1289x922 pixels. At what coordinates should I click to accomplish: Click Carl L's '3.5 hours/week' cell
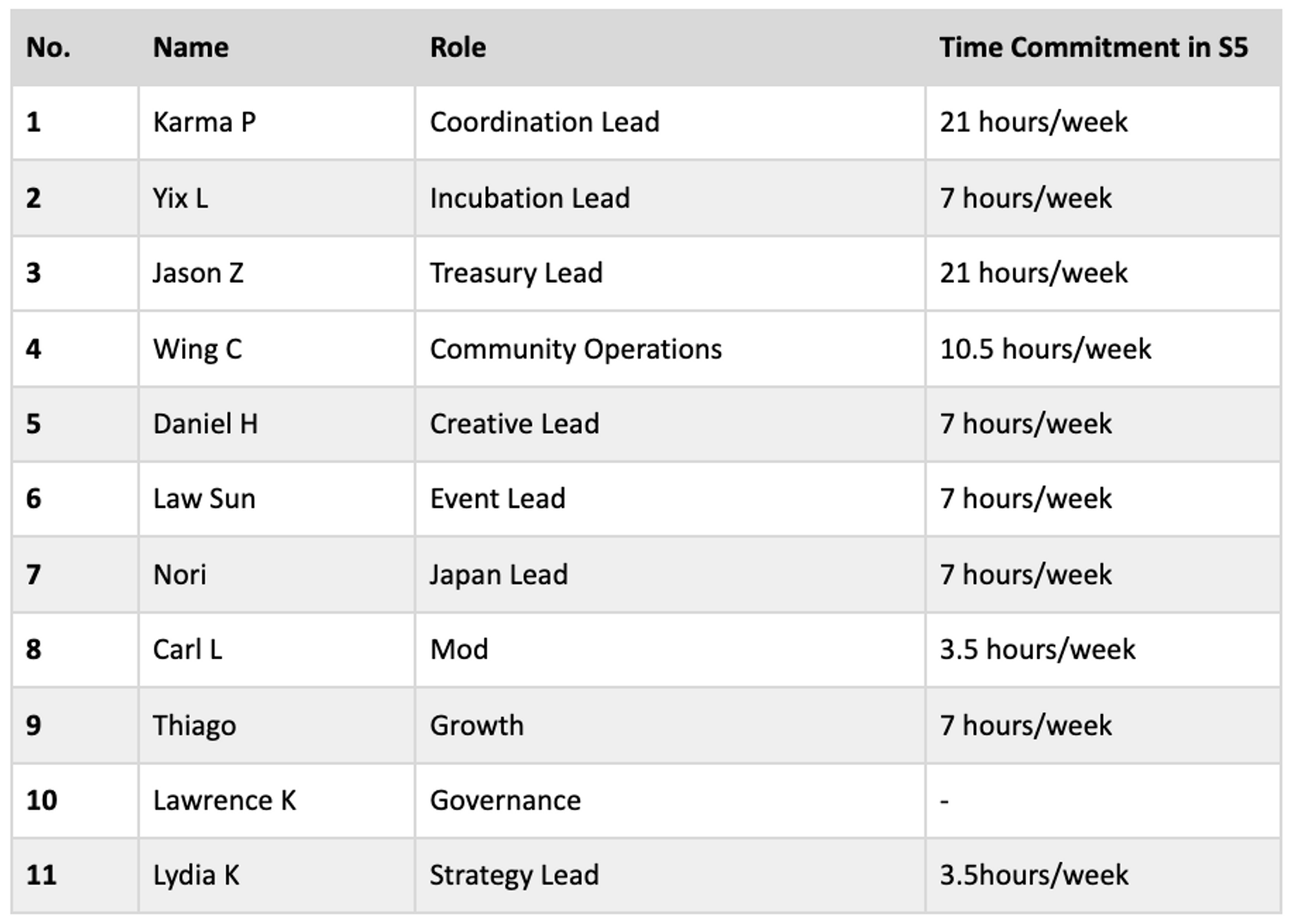pos(1037,650)
